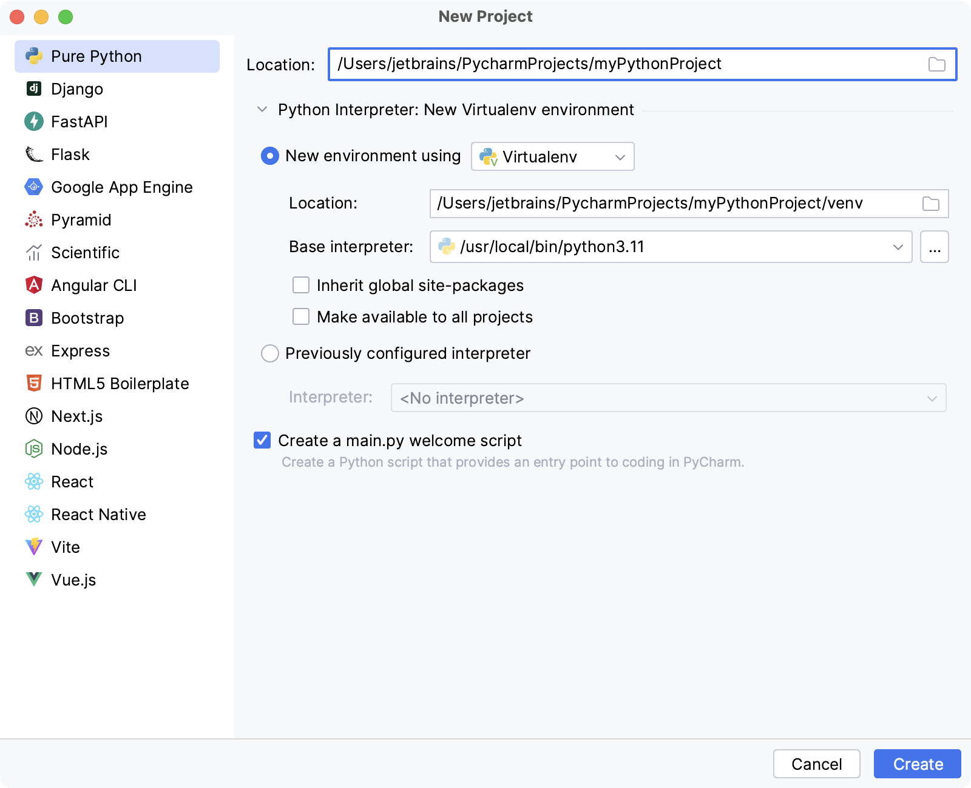Click the Python logo in Base interpreter field
Screen dimensions: 971x788
pyautogui.click(x=447, y=247)
